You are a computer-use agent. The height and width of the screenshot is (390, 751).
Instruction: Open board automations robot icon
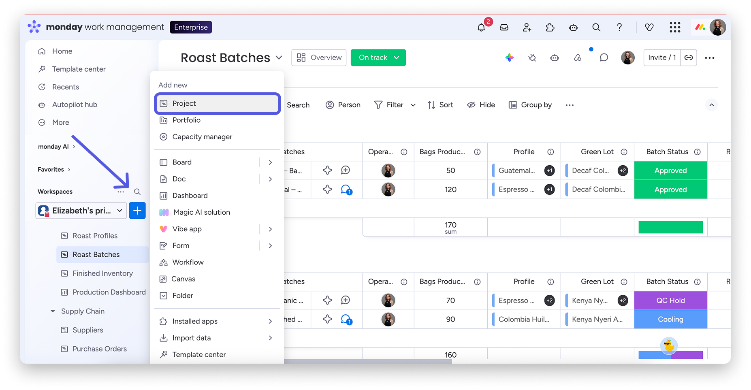click(x=555, y=58)
